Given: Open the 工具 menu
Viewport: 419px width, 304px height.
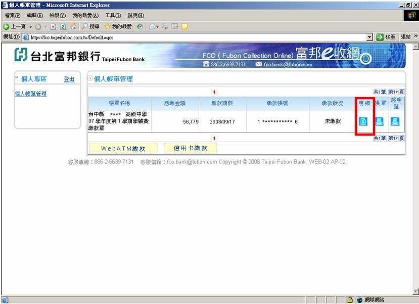Looking at the screenshot, I should click(x=113, y=16).
